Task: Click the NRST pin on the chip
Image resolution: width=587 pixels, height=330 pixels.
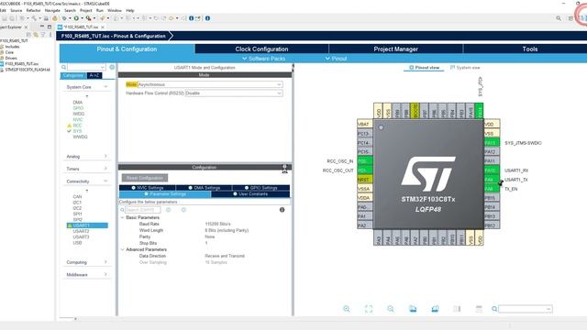Action: click(365, 180)
